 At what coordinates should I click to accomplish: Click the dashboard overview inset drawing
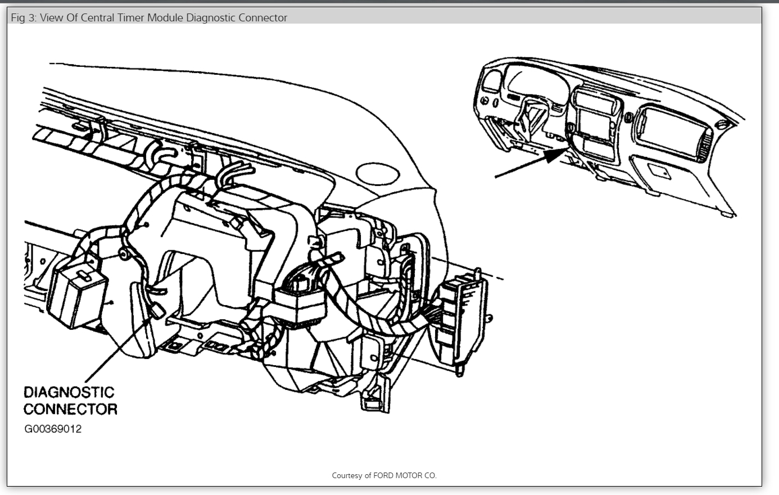(610, 136)
